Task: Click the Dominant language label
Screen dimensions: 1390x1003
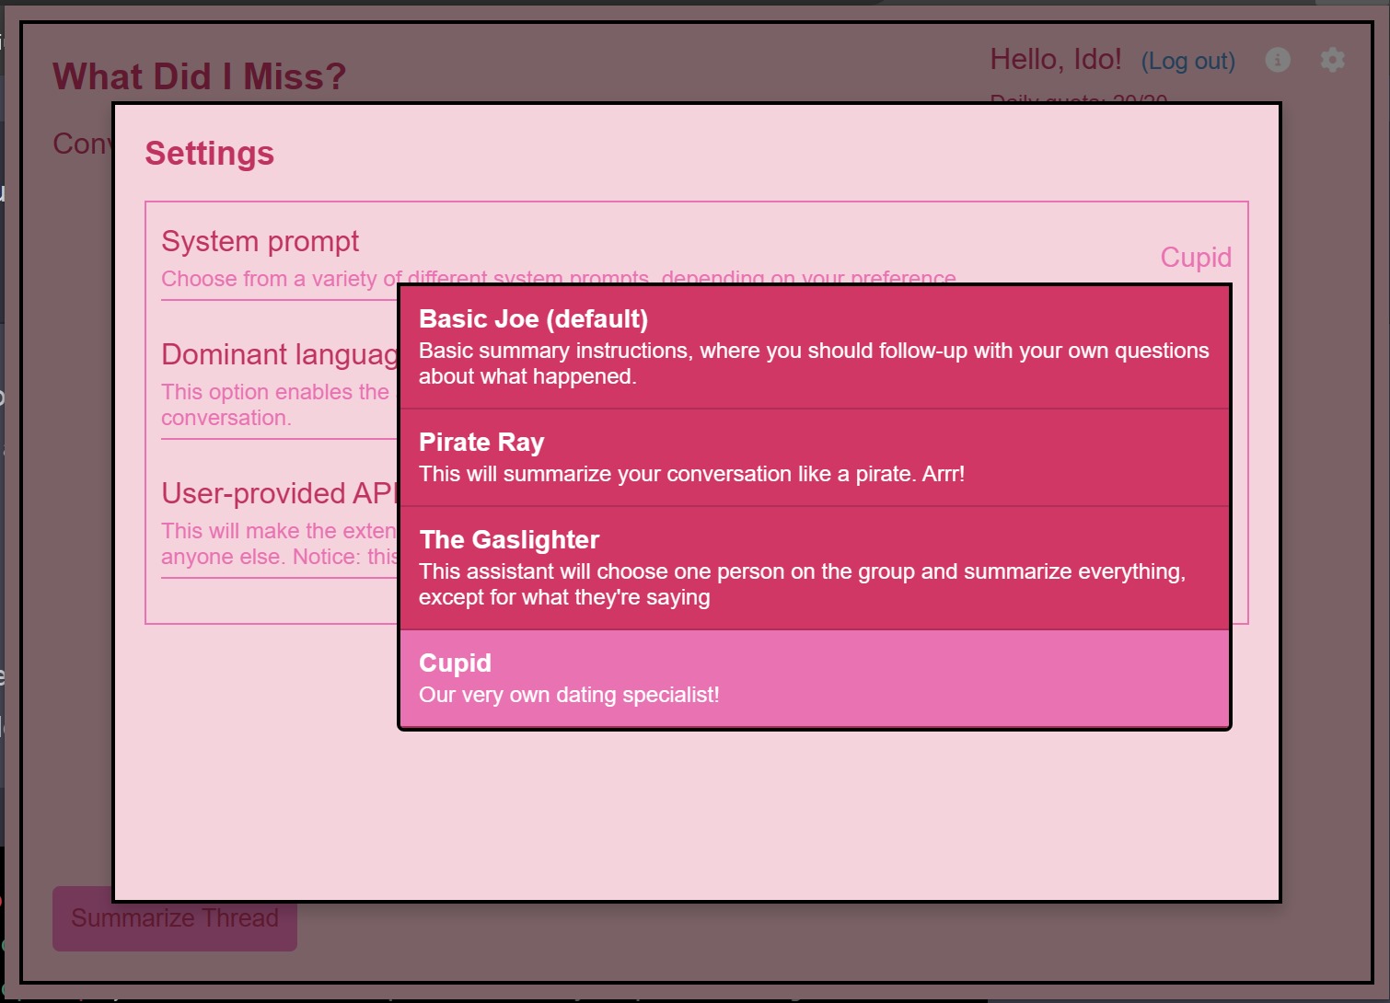Action: coord(280,354)
